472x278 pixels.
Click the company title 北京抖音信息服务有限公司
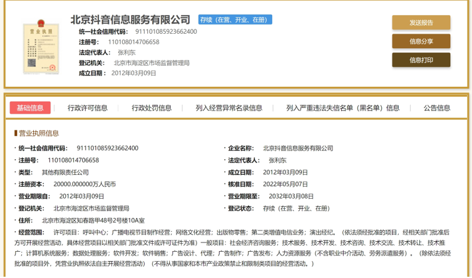[x=130, y=19]
